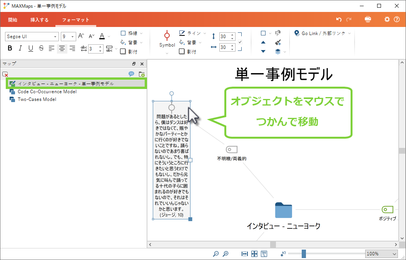Switch to the フォーマット tab
406x260 pixels.
click(75, 20)
